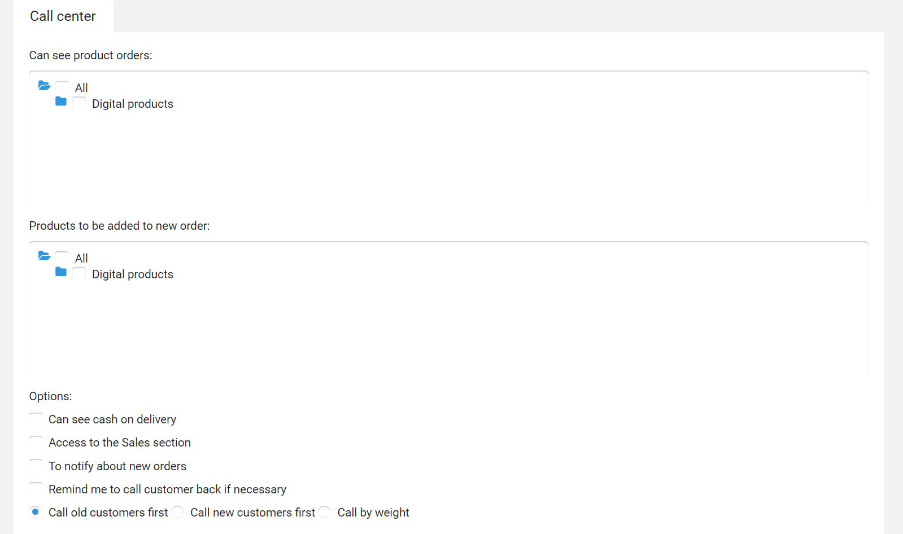
Task: Enable Can see cash on delivery
Action: point(36,419)
